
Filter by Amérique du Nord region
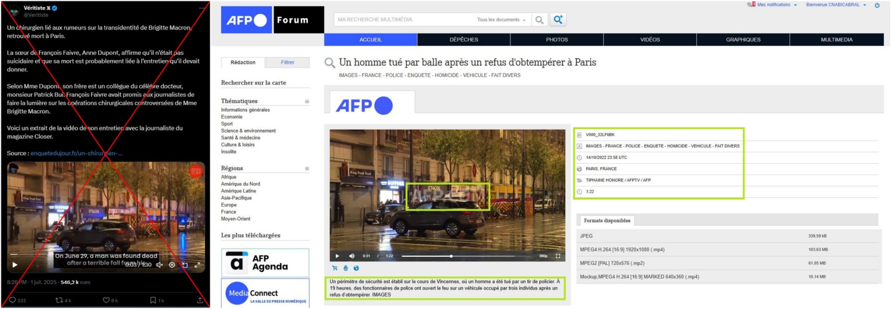coord(240,184)
